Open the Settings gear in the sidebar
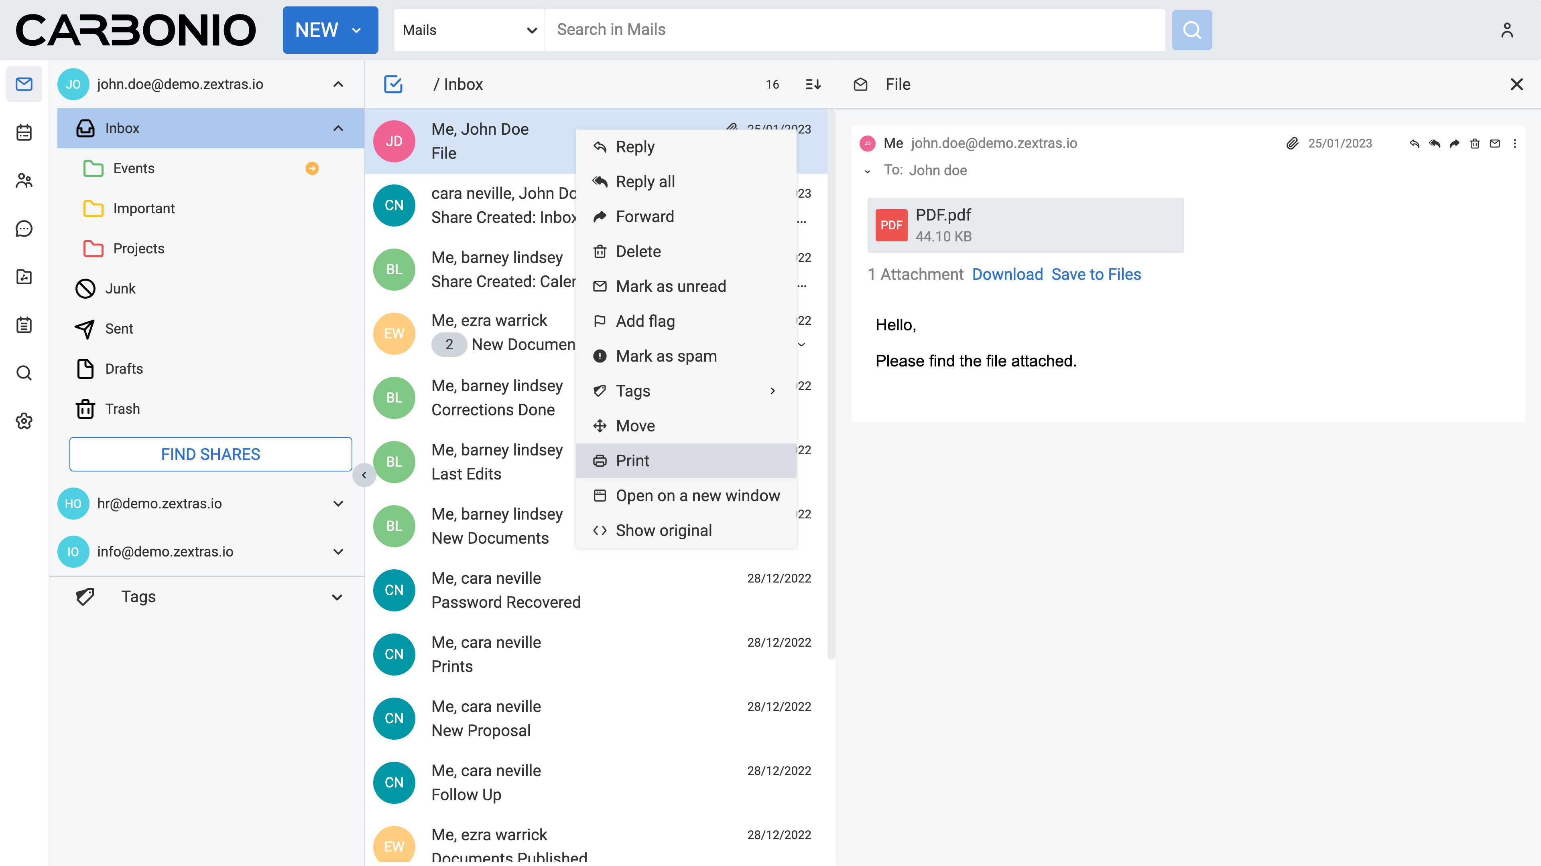 (x=24, y=421)
